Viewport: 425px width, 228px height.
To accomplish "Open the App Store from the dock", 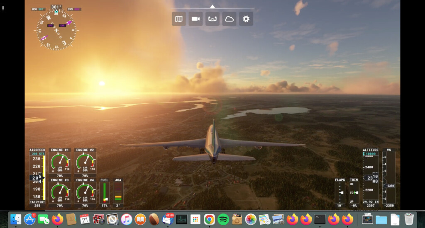I will tap(29, 219).
